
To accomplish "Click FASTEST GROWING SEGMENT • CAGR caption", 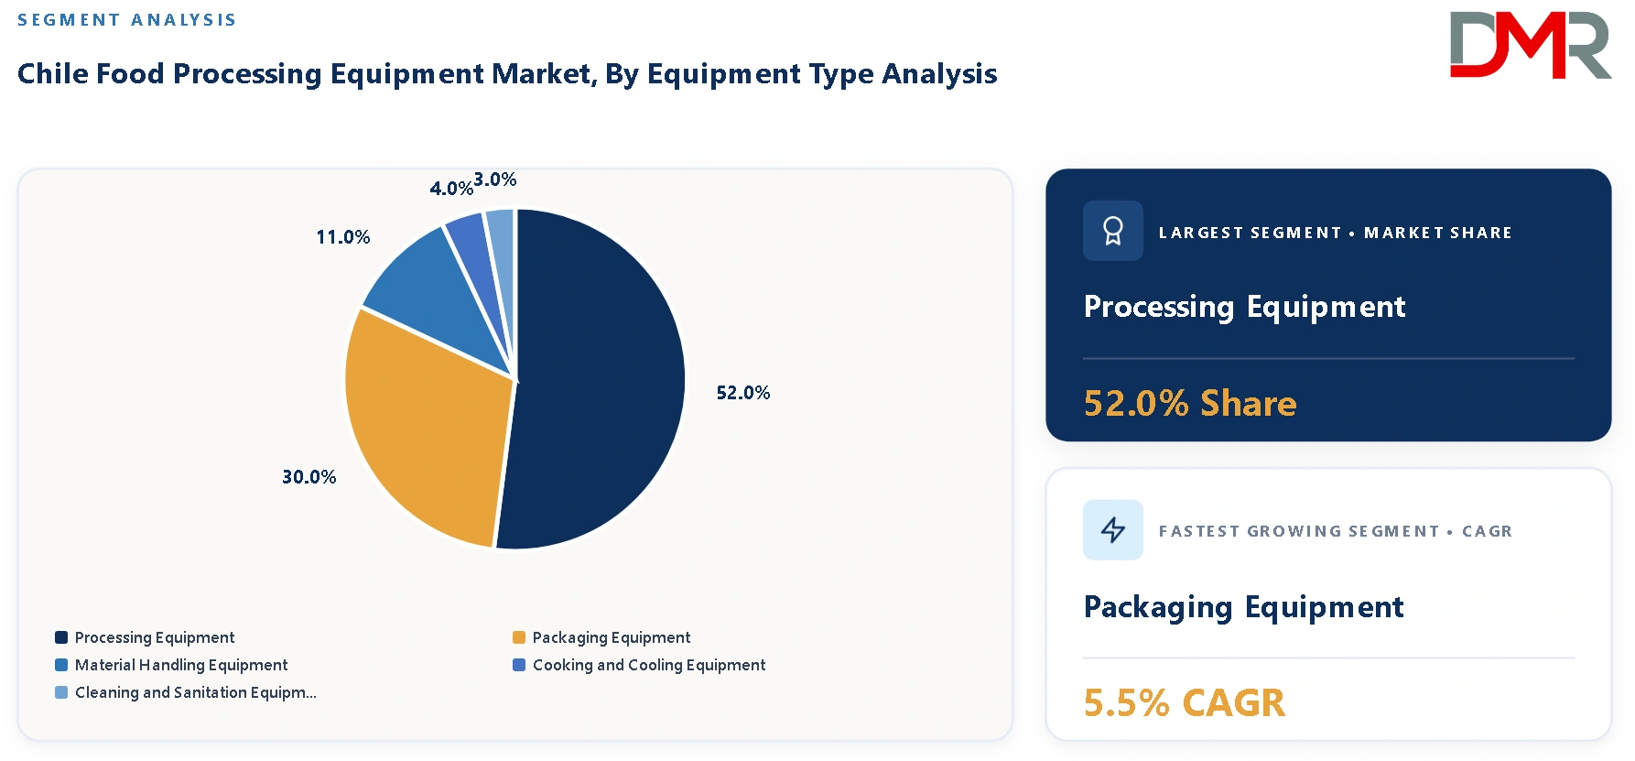I will (x=1336, y=531).
